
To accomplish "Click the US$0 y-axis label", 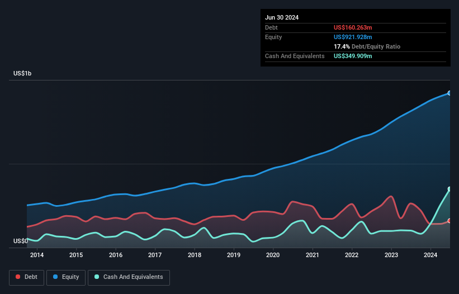I will (21, 241).
